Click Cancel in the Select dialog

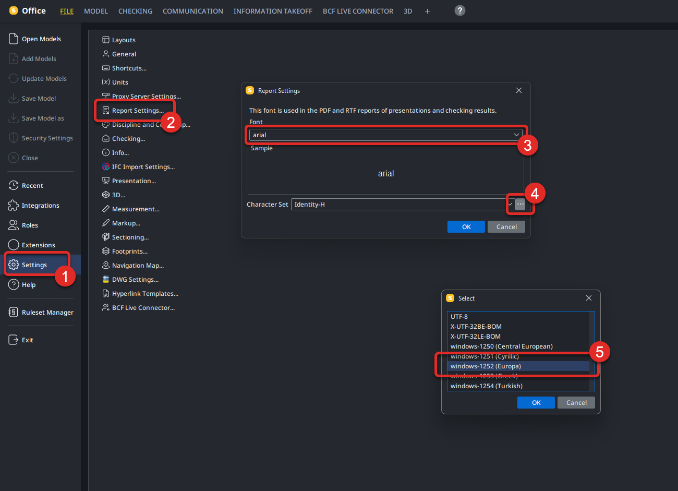pos(576,403)
